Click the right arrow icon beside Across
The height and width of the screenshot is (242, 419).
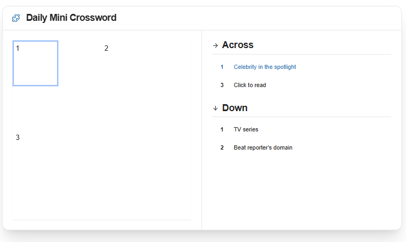tap(215, 45)
